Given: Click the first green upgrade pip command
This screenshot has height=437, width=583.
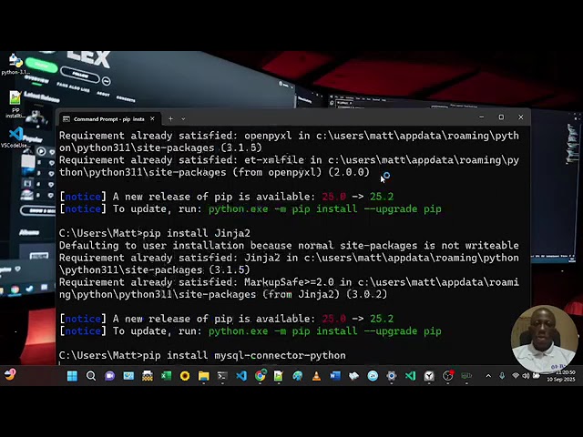Looking at the screenshot, I should (325, 208).
